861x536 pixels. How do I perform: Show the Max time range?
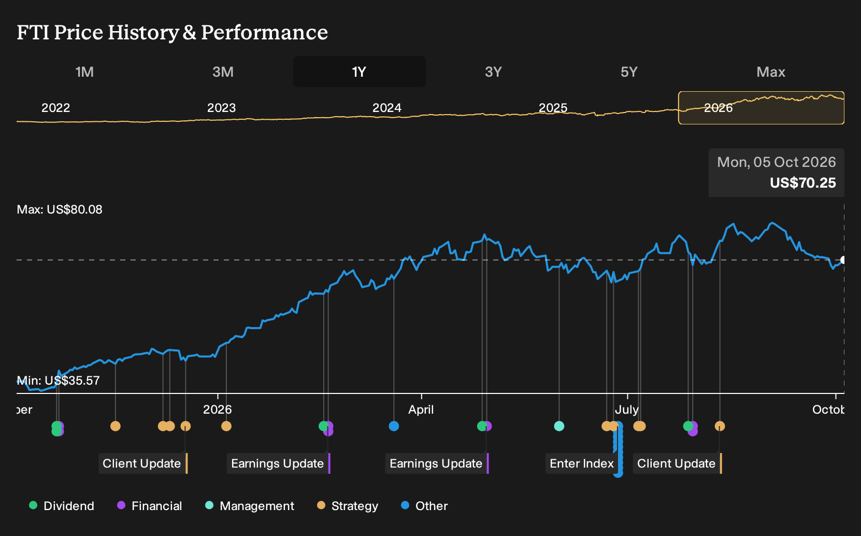coord(771,72)
